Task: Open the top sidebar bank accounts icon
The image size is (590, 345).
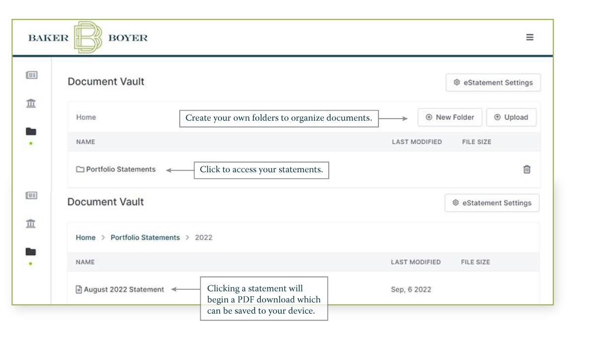Action: pyautogui.click(x=31, y=103)
